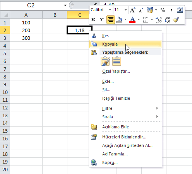This screenshot has height=174, width=192.
Task: Click the Name Box showing C2
Action: pyautogui.click(x=31, y=5)
